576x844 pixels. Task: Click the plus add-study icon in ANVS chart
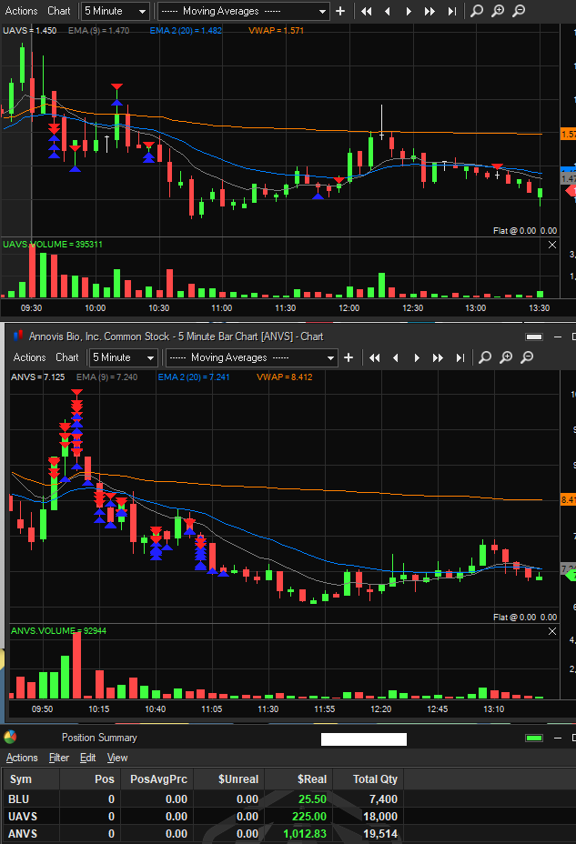pyautogui.click(x=349, y=357)
